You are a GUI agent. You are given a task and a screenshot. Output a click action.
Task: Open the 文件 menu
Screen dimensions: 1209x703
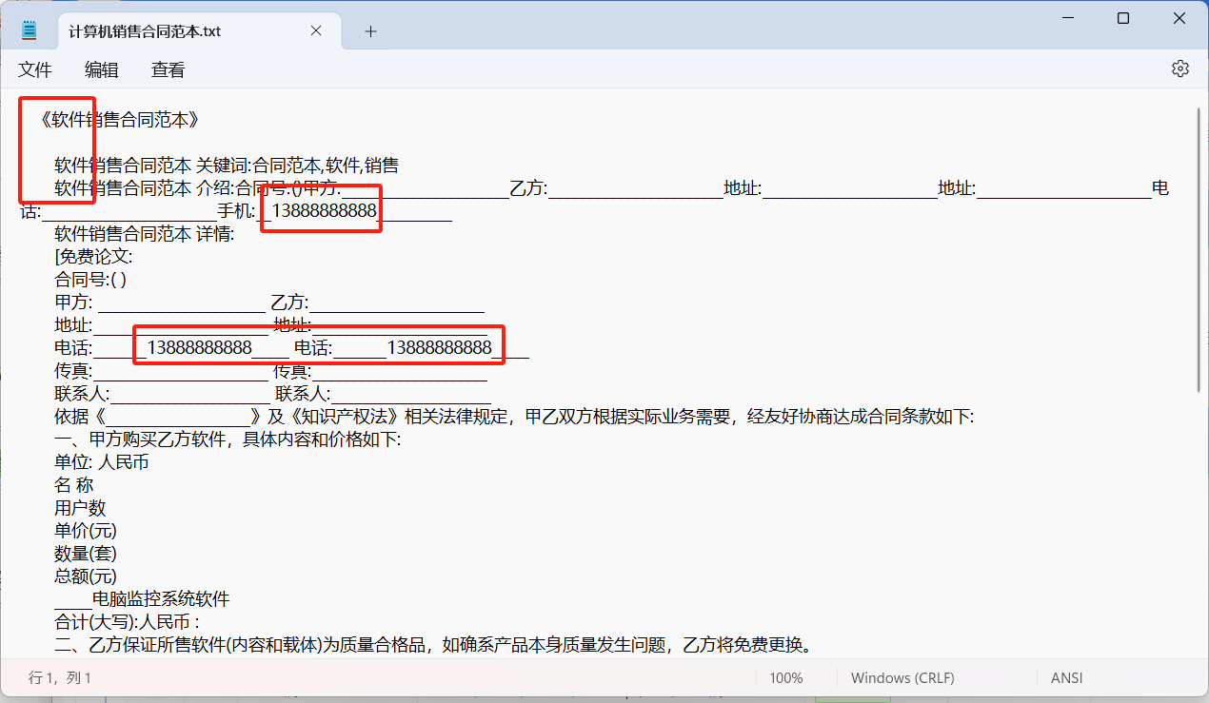click(x=34, y=69)
